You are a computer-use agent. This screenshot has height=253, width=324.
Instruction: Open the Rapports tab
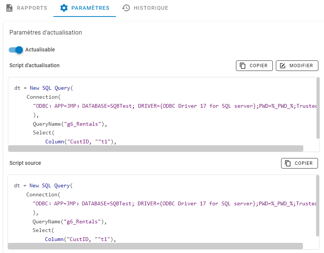[x=32, y=8]
